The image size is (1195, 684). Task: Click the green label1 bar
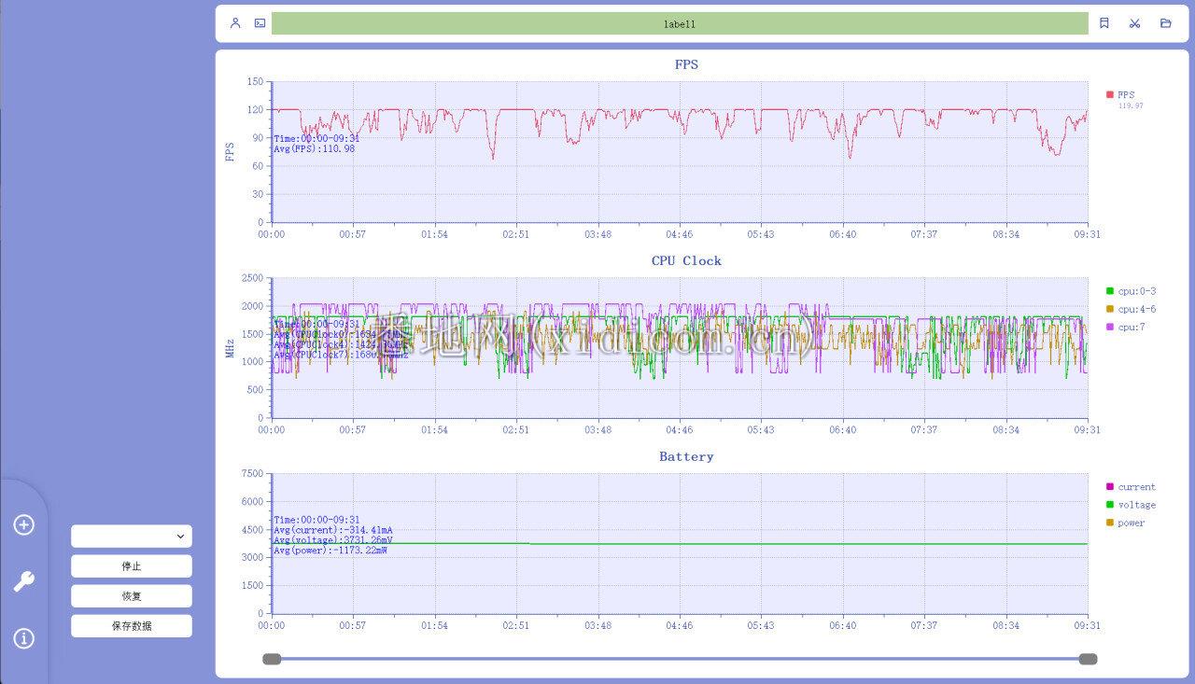[680, 23]
